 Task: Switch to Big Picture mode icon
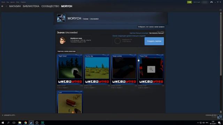coord(212,2)
